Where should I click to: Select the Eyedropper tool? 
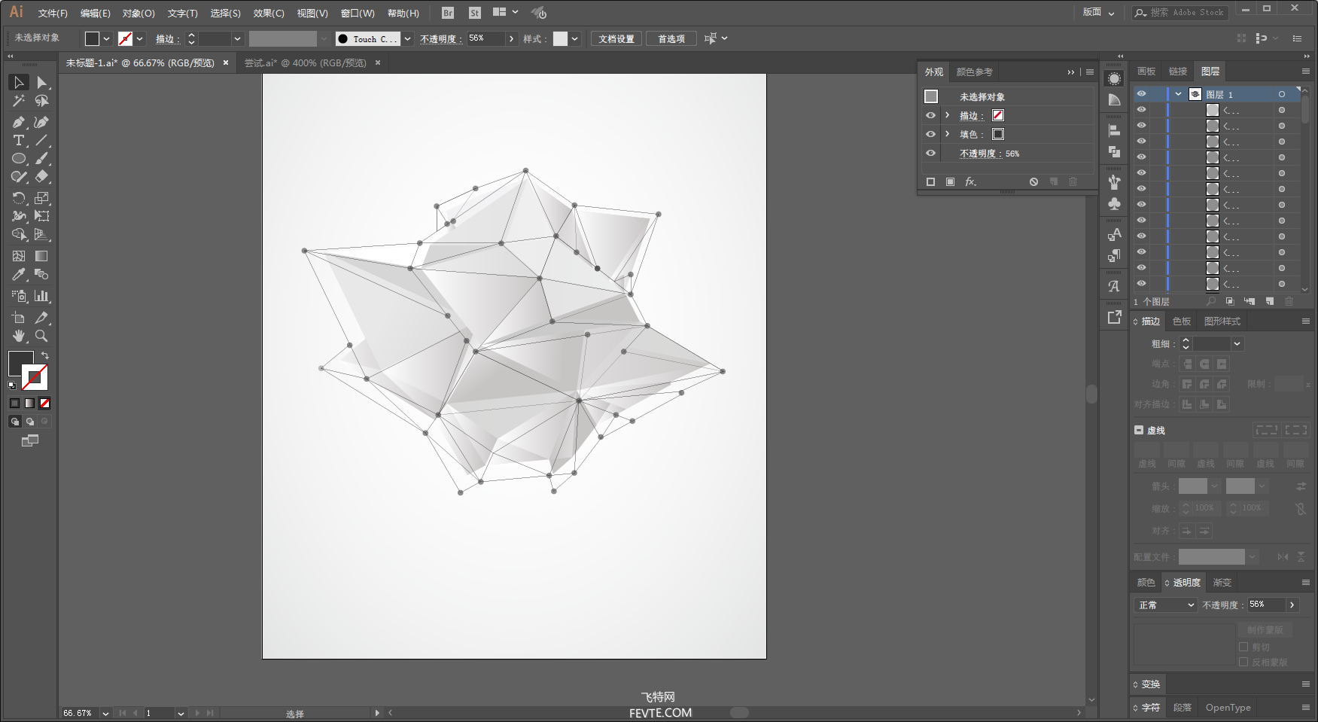coord(19,275)
